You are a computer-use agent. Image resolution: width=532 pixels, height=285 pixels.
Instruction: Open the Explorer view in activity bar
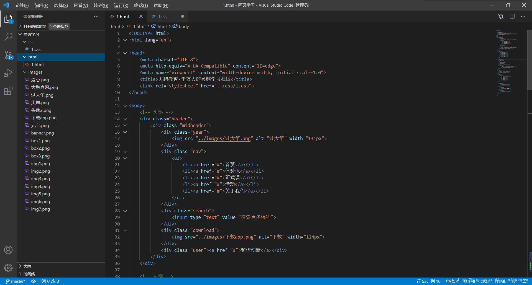(x=8, y=19)
